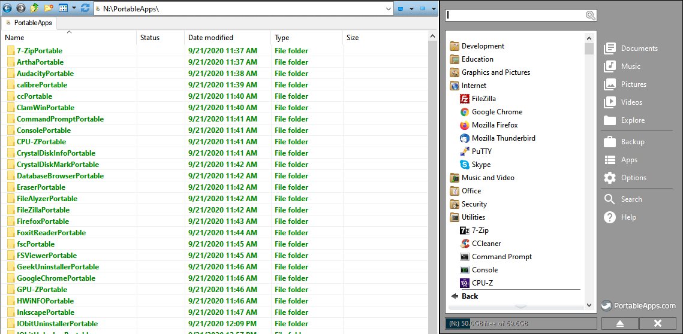Select the AudacityPortable folder
Screen dimensions: 683x334
coord(46,74)
